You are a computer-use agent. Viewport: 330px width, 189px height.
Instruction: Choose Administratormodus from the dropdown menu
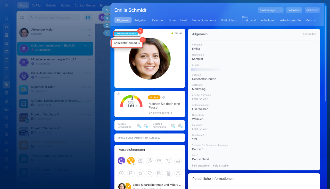point(127,43)
